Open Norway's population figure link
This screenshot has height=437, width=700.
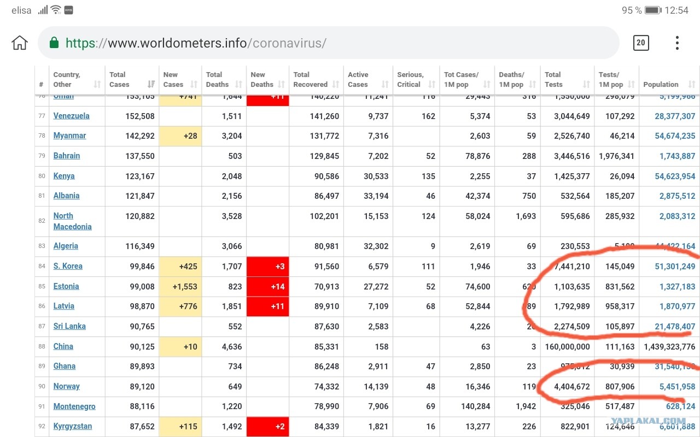pos(677,386)
